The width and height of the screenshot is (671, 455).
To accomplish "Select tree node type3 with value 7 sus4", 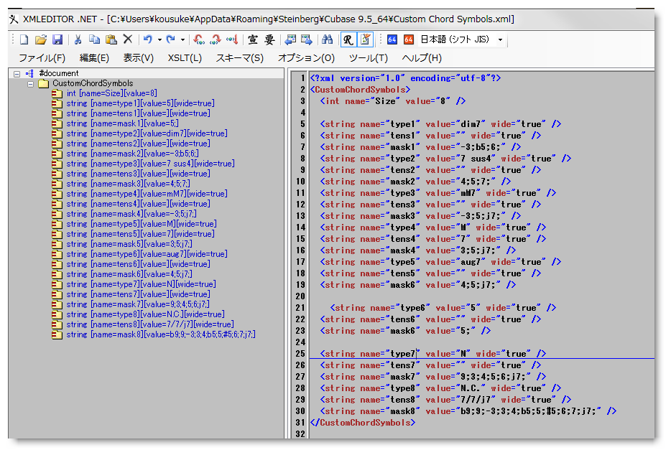I will point(150,164).
